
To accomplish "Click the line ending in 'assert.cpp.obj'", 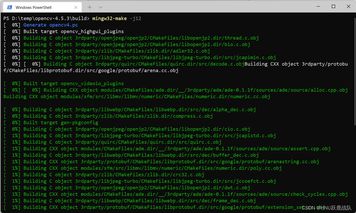I will [167, 149].
